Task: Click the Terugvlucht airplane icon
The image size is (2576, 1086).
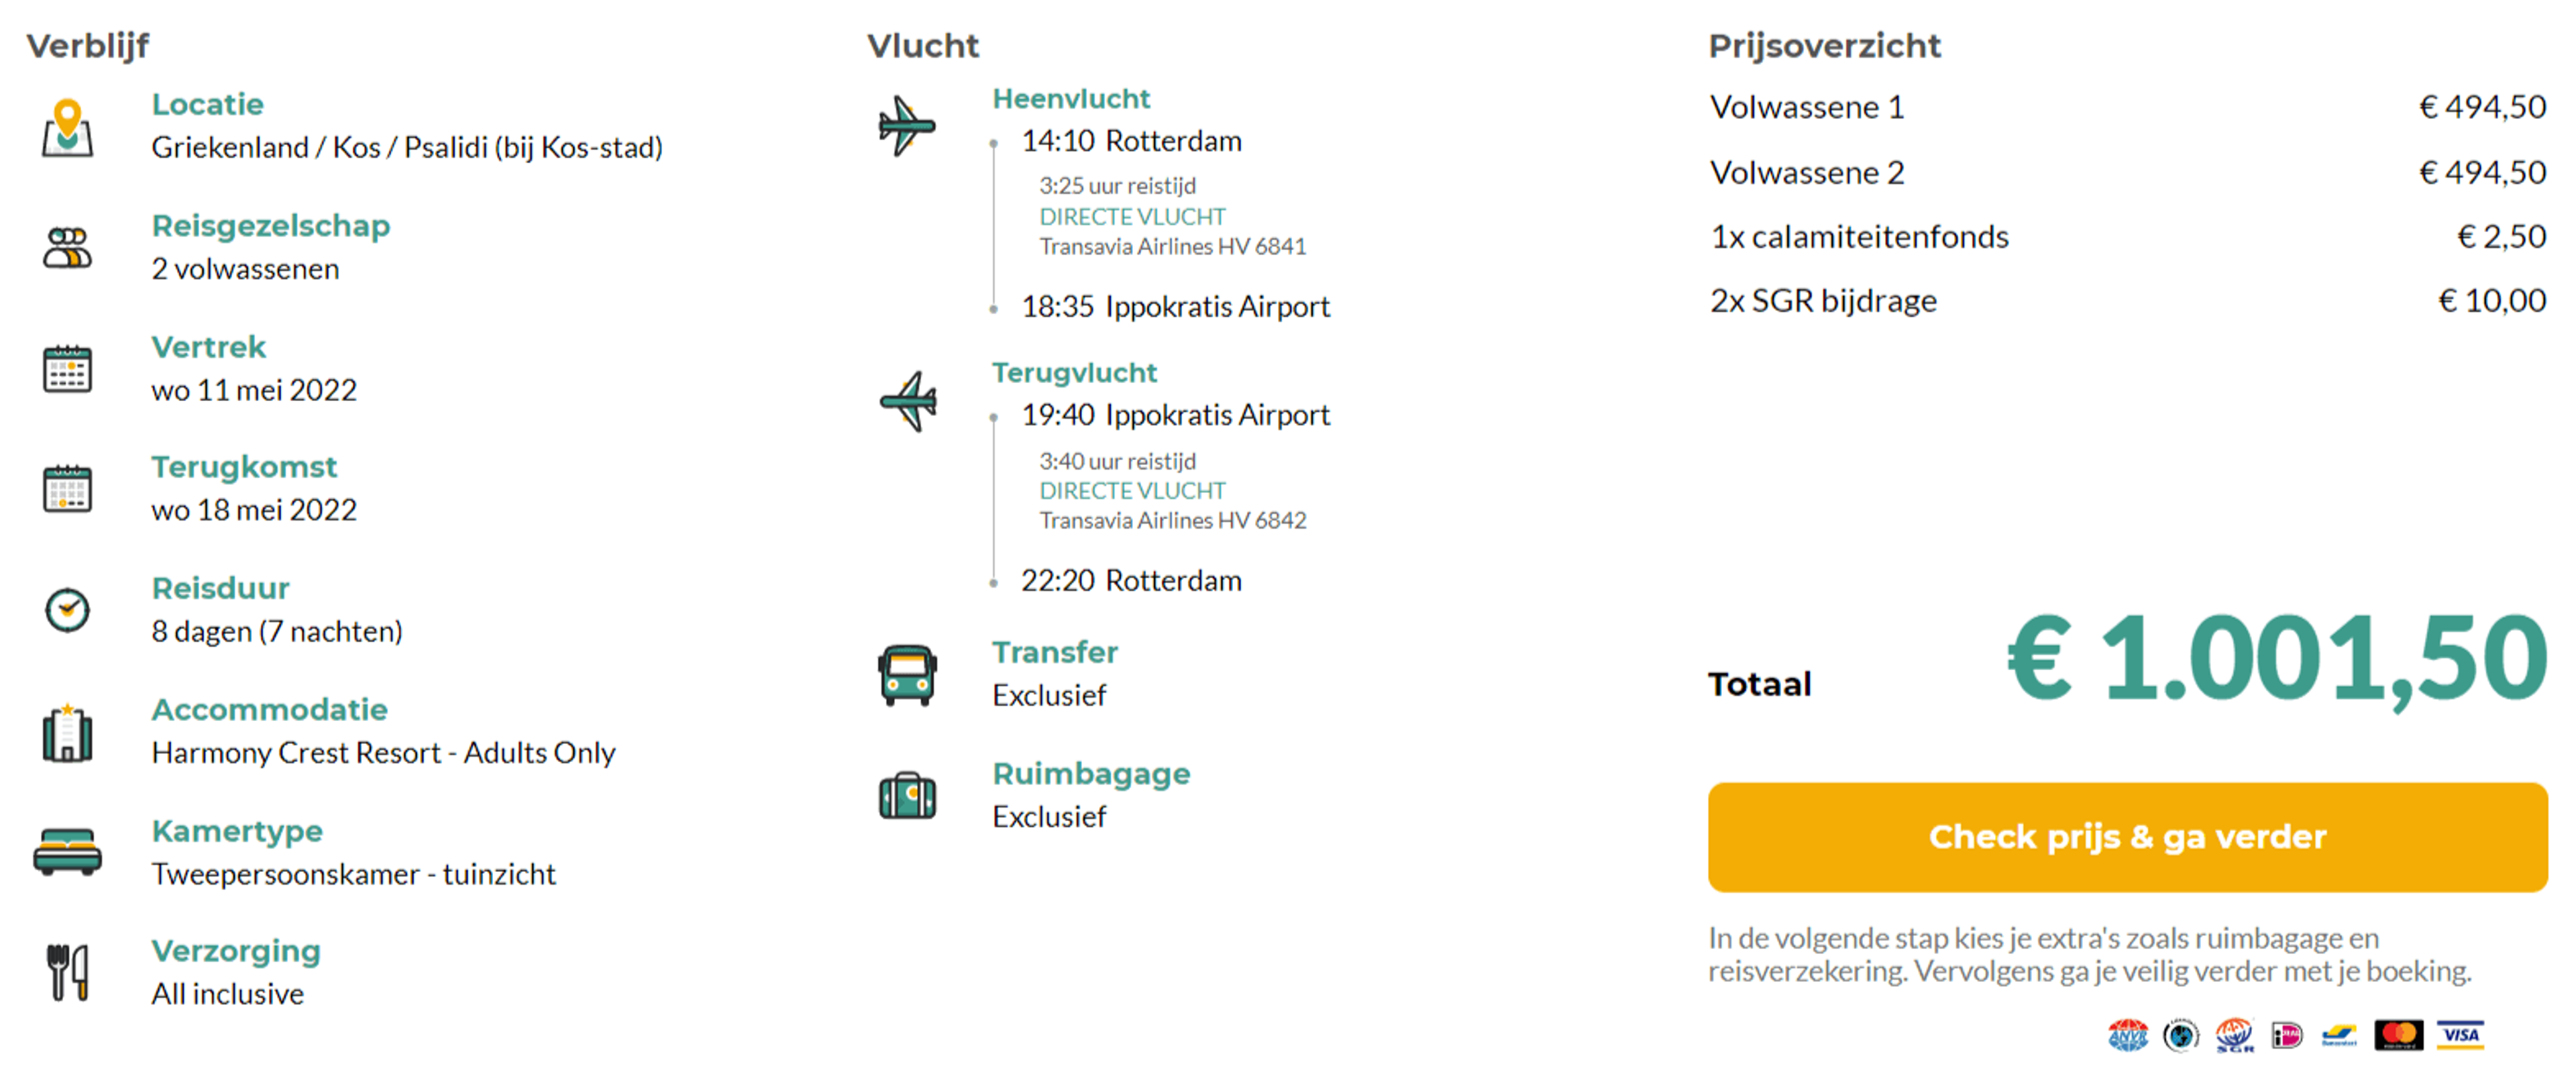Action: point(908,401)
